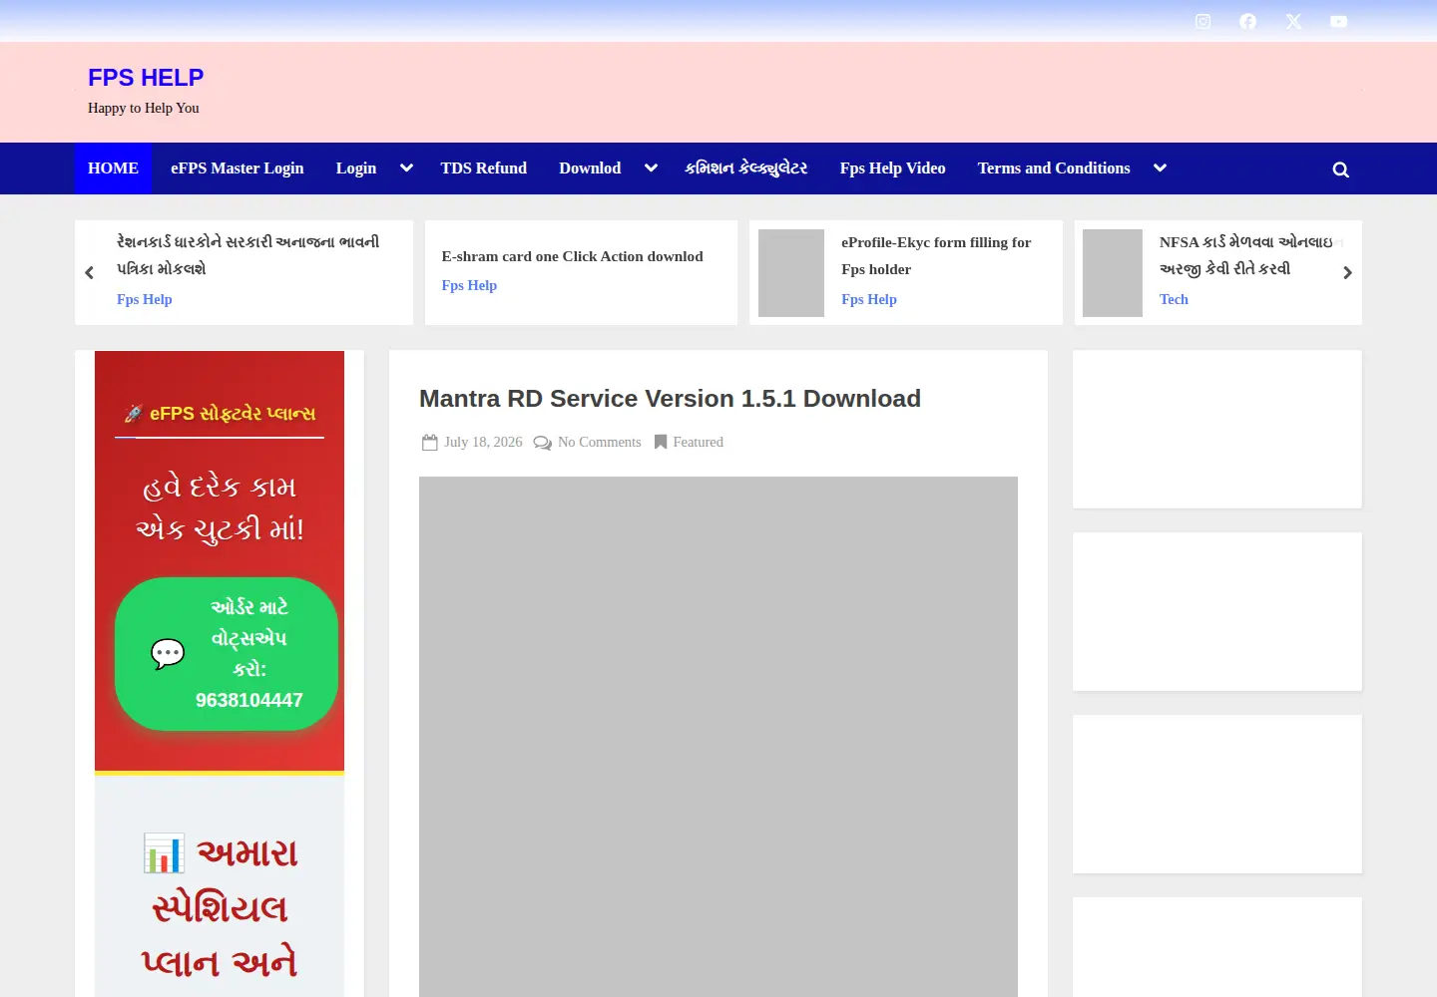Click the eFPS સોફ્ટવેર પ્લાન્સ banner heading
1437x997 pixels.
click(x=220, y=414)
